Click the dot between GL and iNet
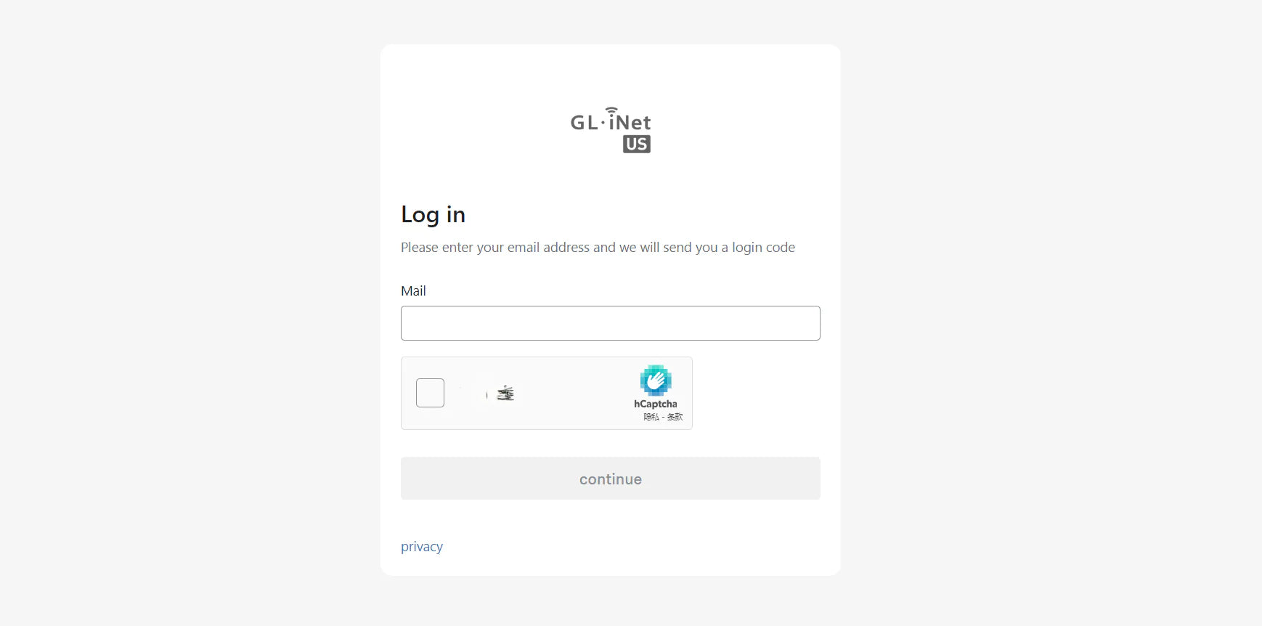Screen dimensions: 1262x626 (603, 123)
